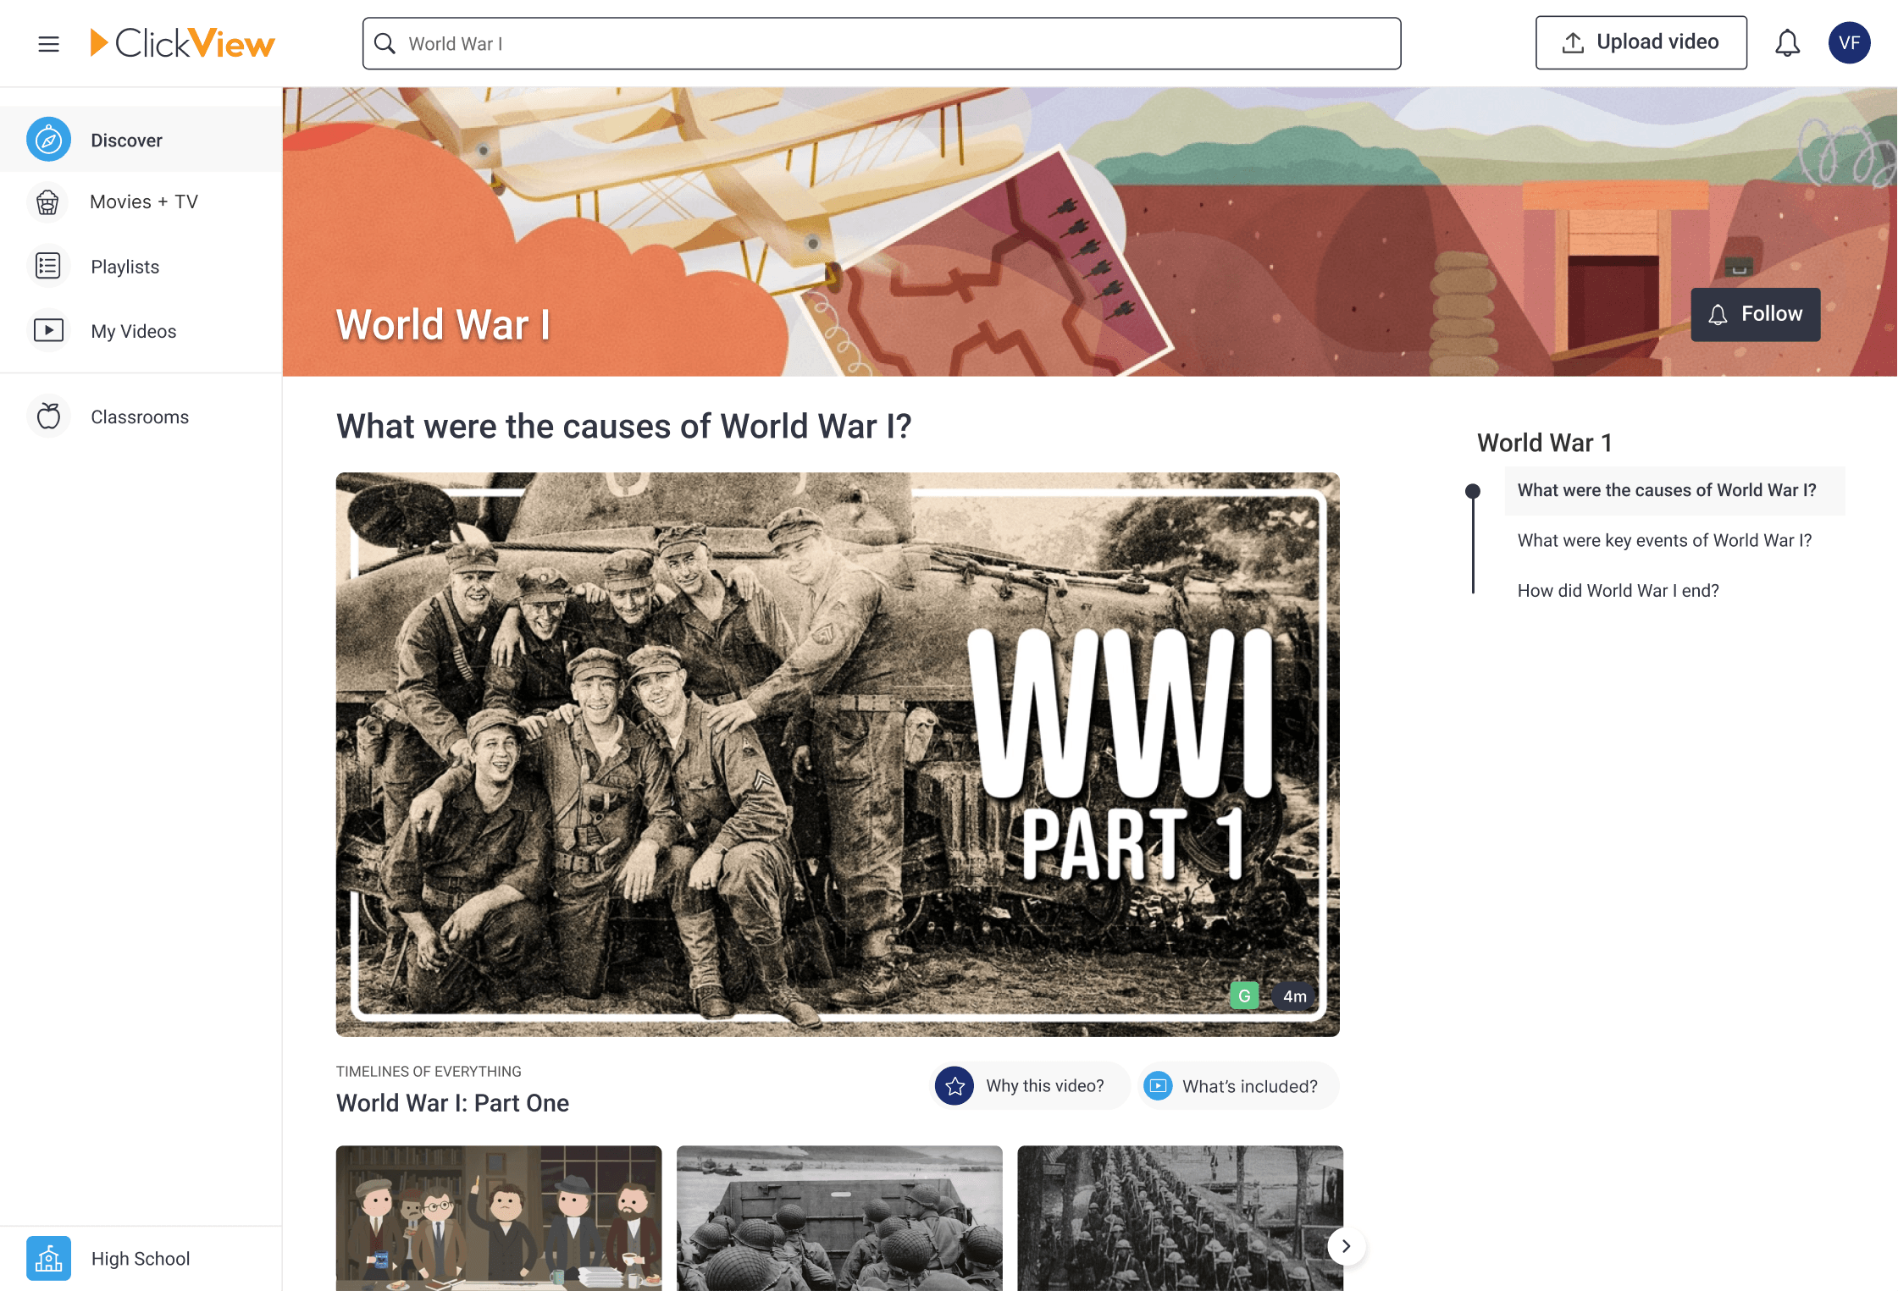
Task: Click the My Videos play icon
Action: pyautogui.click(x=48, y=330)
